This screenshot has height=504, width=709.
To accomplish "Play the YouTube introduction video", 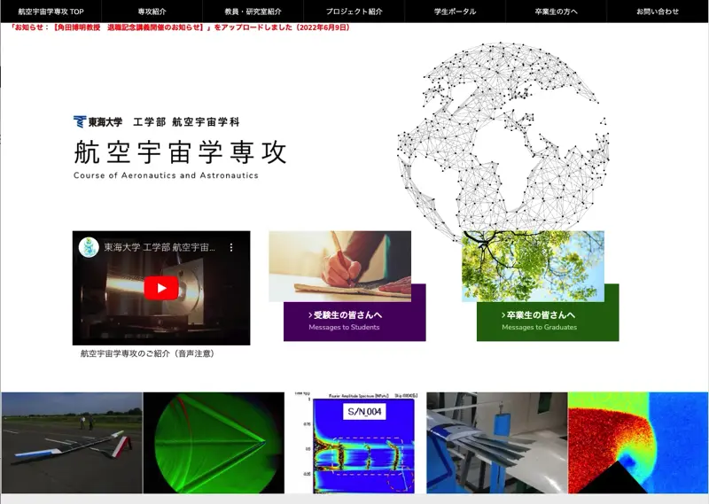I will [x=161, y=289].
